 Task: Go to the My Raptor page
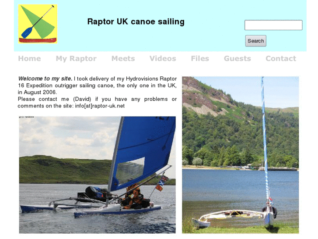coord(76,59)
